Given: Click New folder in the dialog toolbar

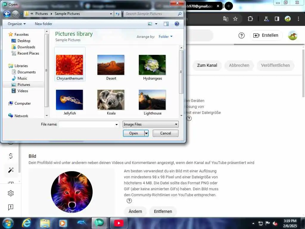Looking at the screenshot, I should [x=43, y=24].
